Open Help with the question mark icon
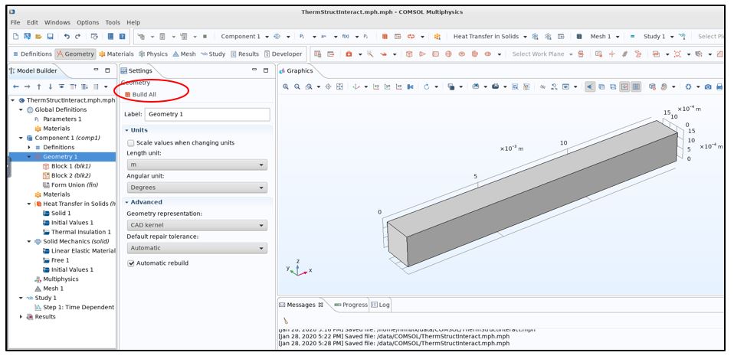The image size is (734, 359). 122,37
